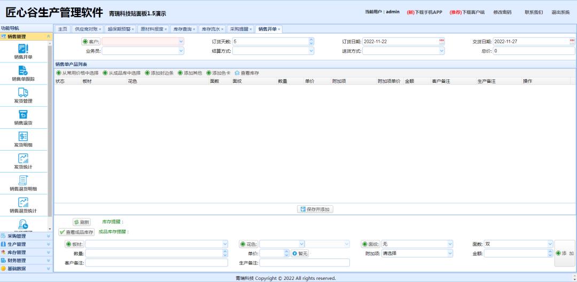The height and width of the screenshot is (282, 577).
Task: Open 销售单跟踪 sidebar icon
Action: point(23,74)
